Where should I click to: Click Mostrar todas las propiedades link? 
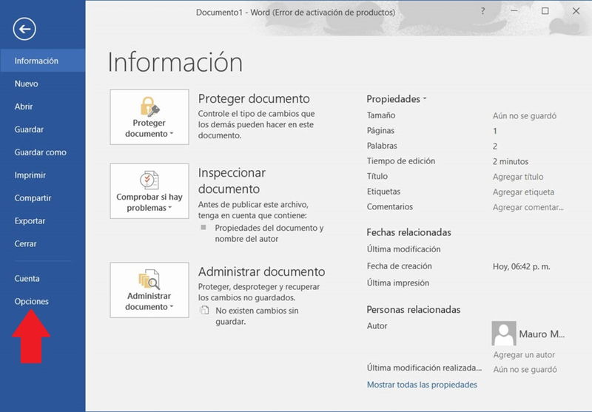point(422,385)
